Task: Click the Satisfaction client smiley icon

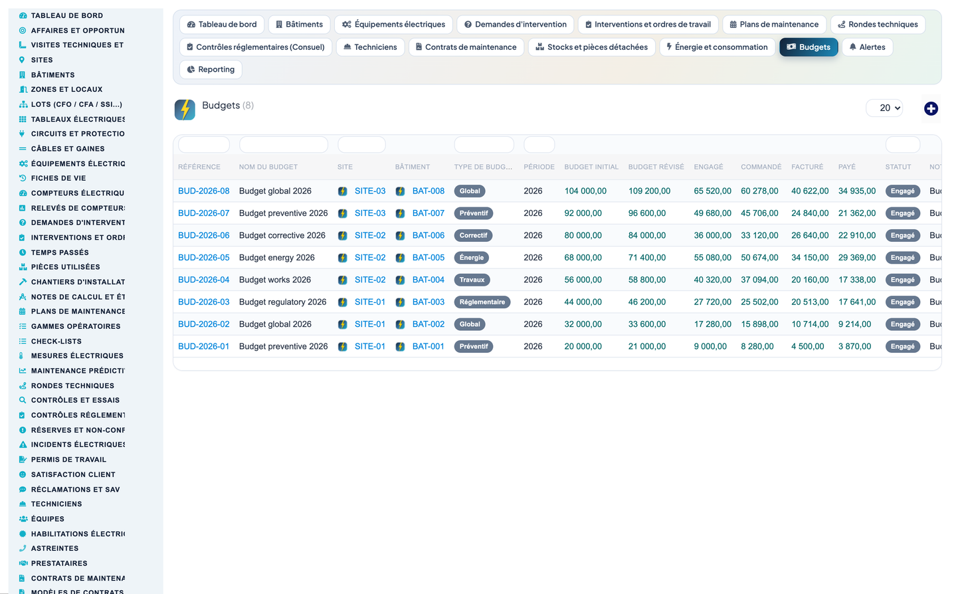Action: point(23,474)
